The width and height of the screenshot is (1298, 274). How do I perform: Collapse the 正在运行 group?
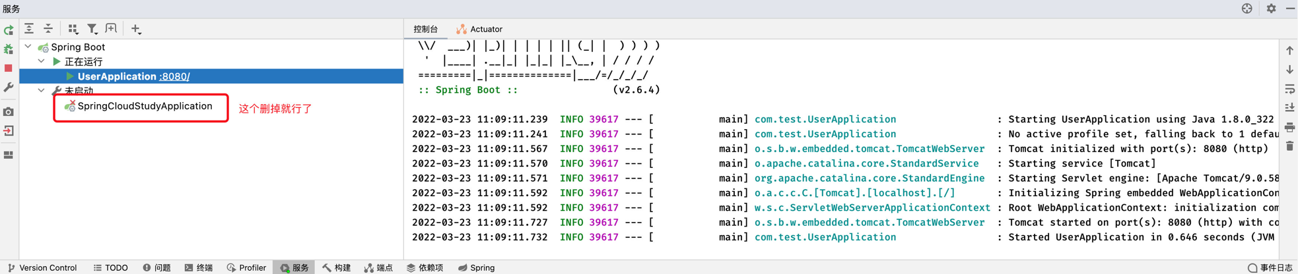tap(41, 61)
